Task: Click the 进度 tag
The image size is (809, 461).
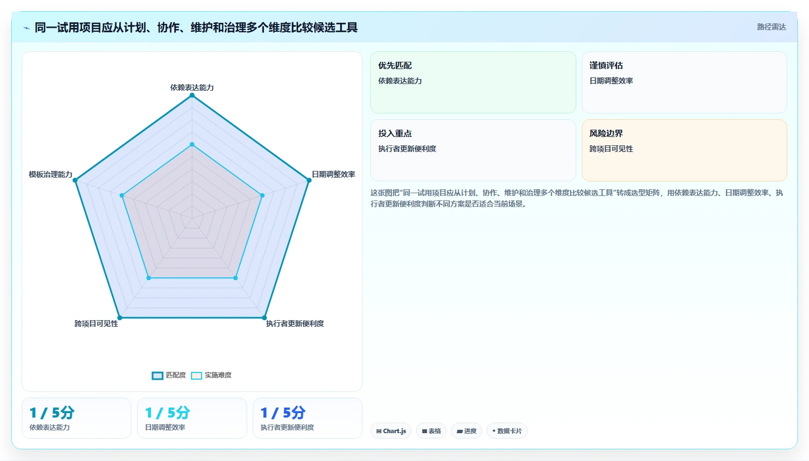Action: [467, 431]
